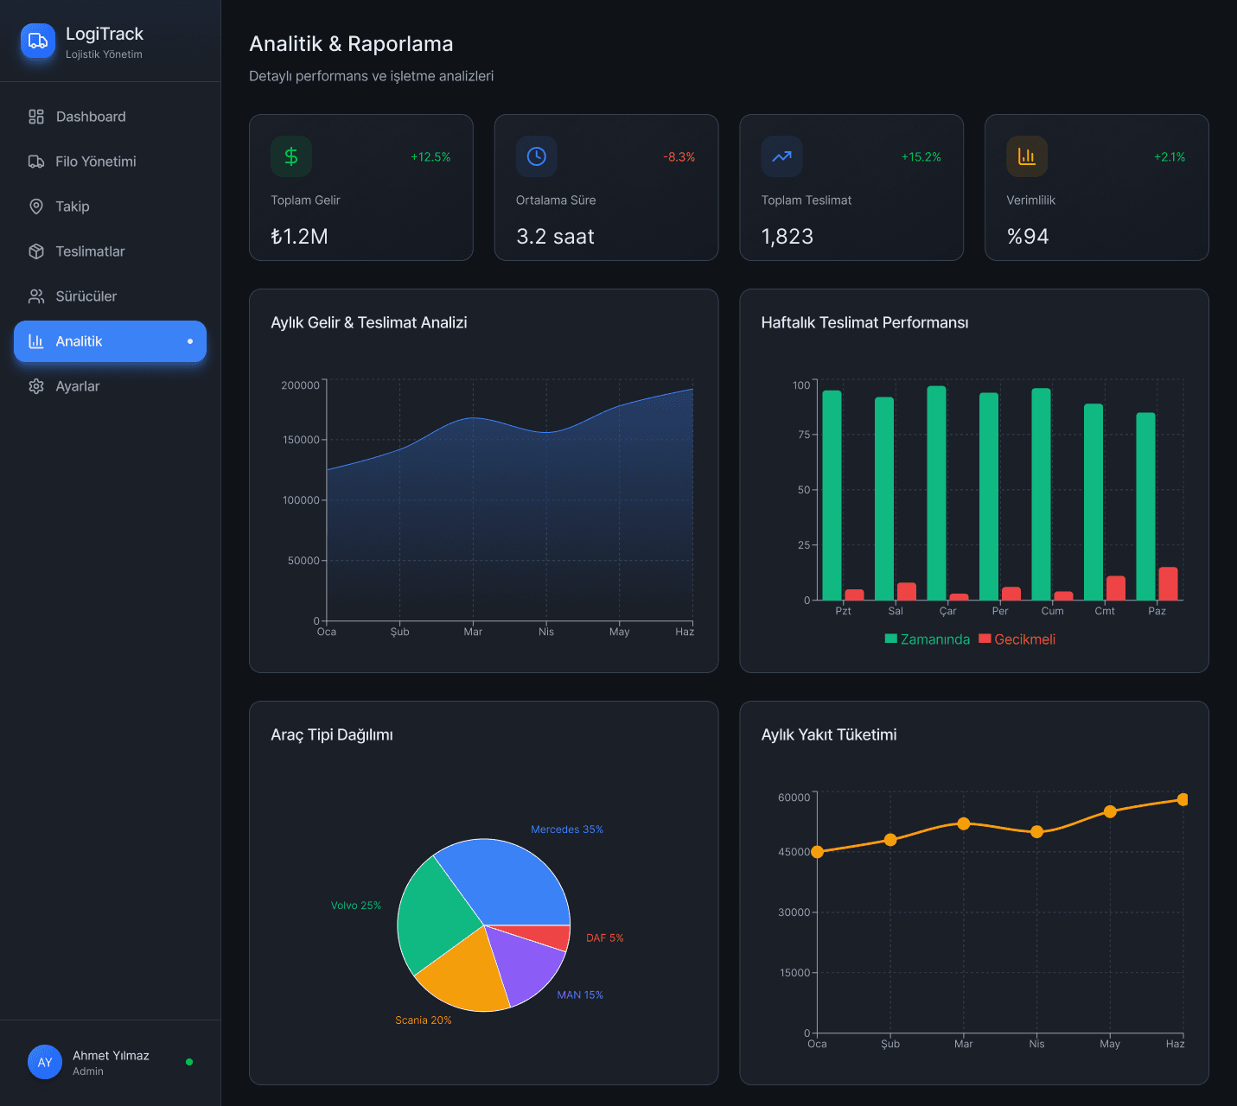
Task: Click the -8.3% change on Ortalama Süre
Action: click(x=679, y=157)
